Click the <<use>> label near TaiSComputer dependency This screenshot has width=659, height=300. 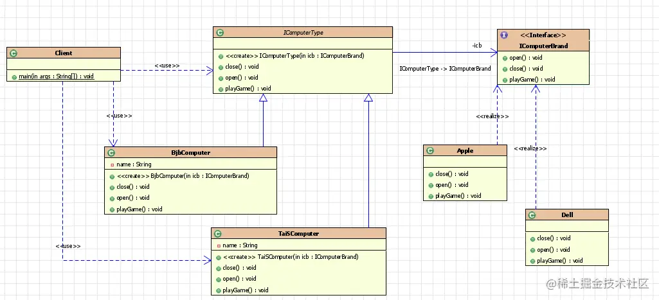[68, 246]
